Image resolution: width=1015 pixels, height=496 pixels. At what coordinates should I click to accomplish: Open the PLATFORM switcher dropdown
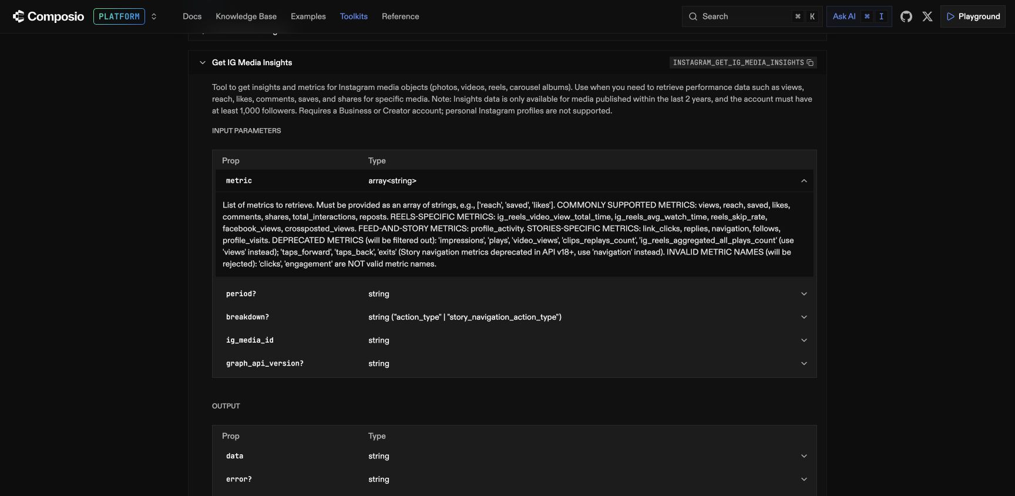(x=154, y=16)
